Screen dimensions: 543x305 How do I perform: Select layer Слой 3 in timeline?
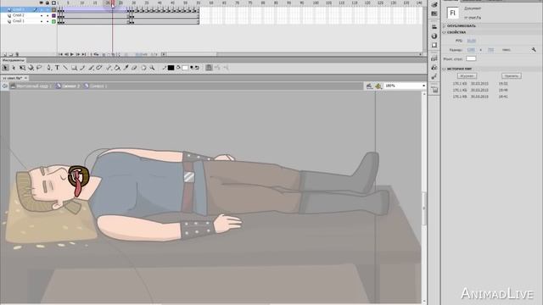tap(19, 9)
